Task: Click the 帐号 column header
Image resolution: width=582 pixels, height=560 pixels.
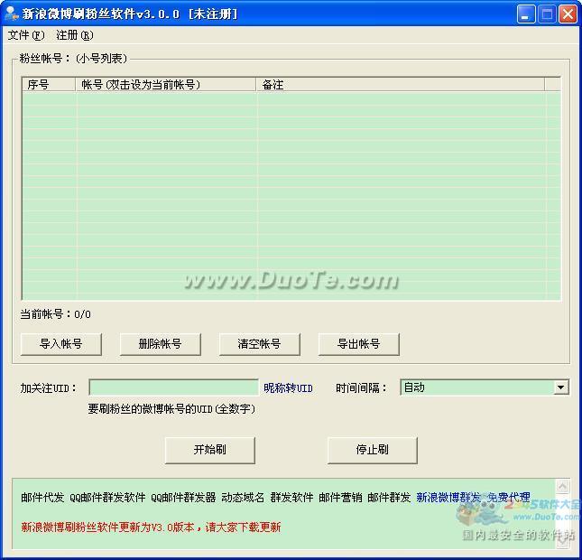Action: point(165,85)
